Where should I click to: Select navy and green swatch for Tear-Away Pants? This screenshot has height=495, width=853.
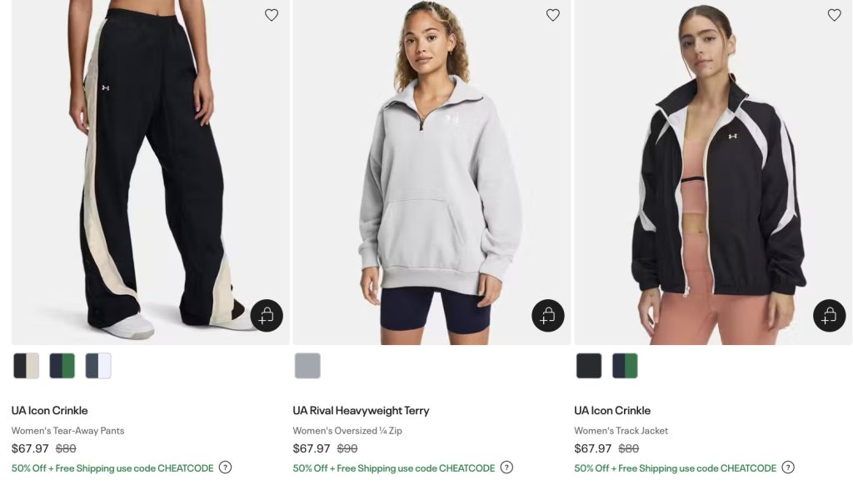pos(62,366)
